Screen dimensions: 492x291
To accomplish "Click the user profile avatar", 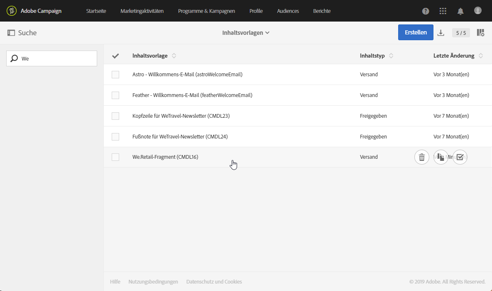I will click(x=478, y=10).
